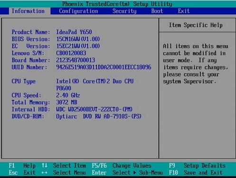Click the help text about user mode
Screen dimensions: 236x178
[x=196, y=64]
